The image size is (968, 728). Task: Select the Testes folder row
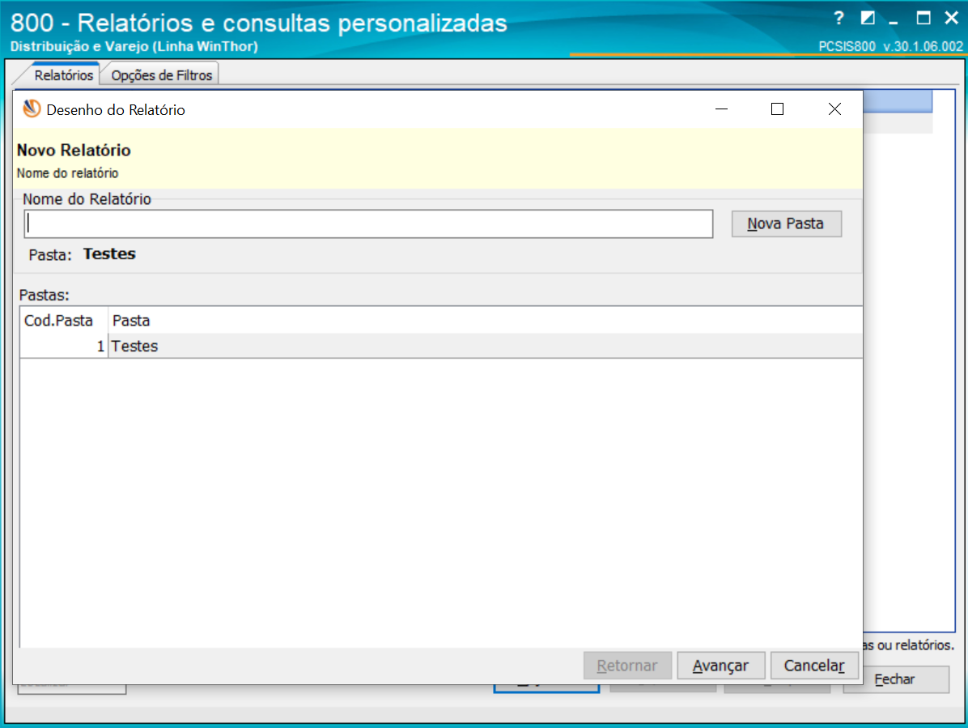[441, 346]
